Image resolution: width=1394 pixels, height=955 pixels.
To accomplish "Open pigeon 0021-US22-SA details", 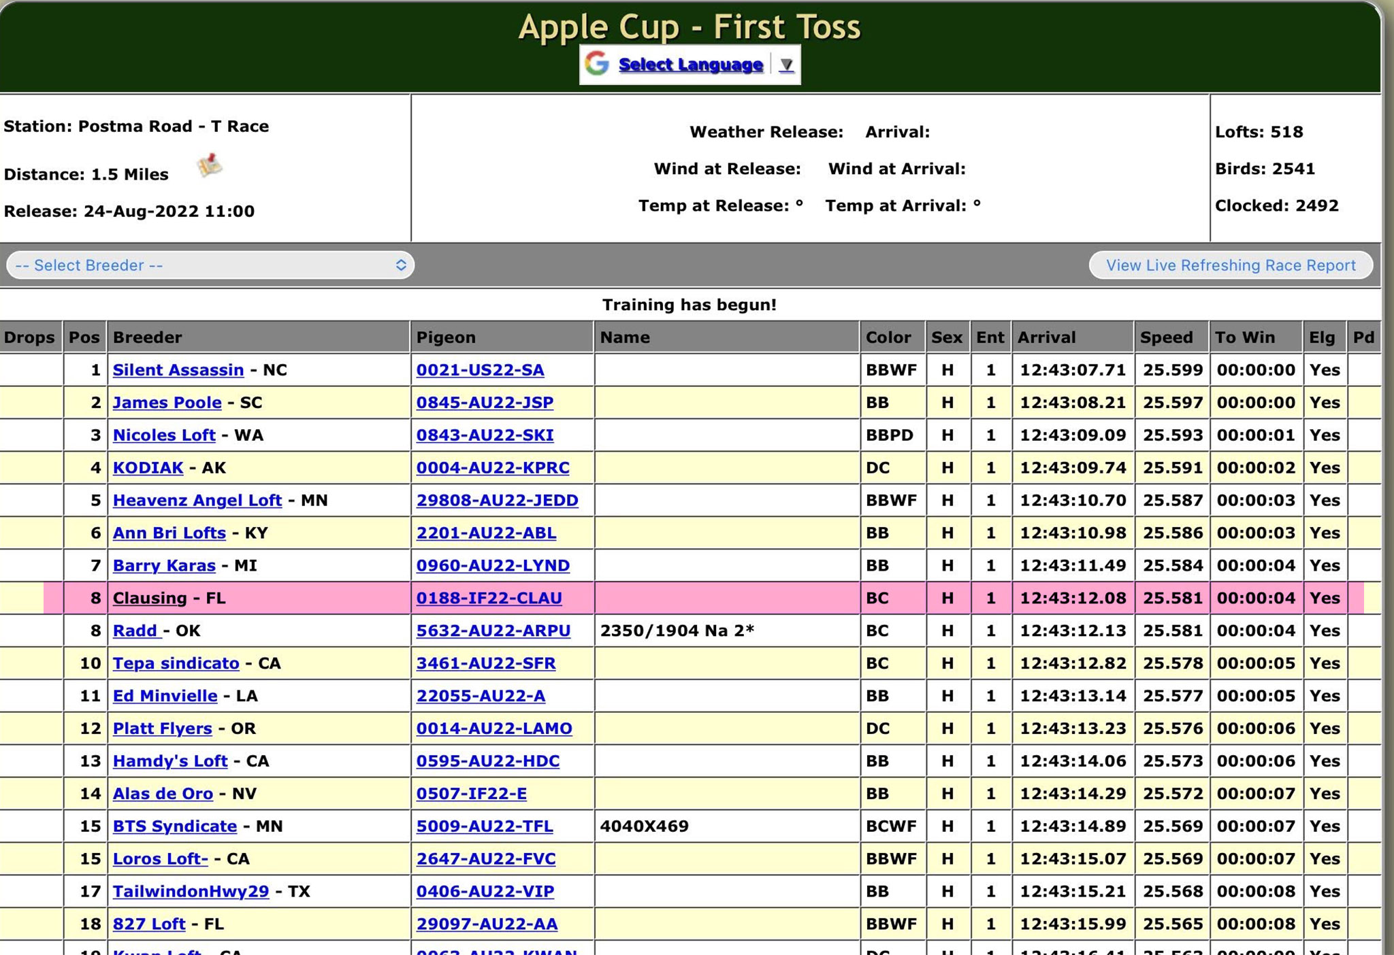I will click(x=481, y=370).
